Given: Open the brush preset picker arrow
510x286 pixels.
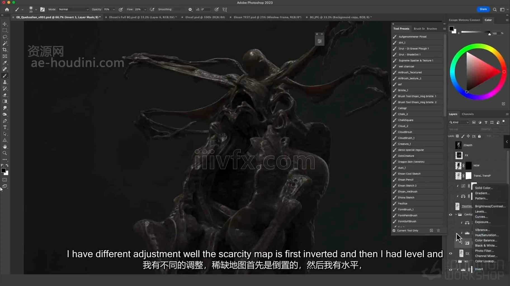Looking at the screenshot, I should tap(36, 10).
